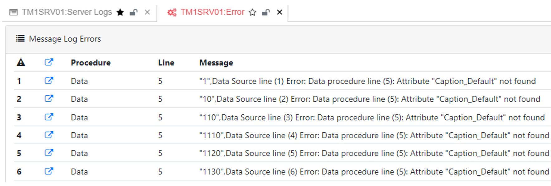Select the error message mentioning "1130"
The width and height of the screenshot is (551, 186).
pos(374,171)
